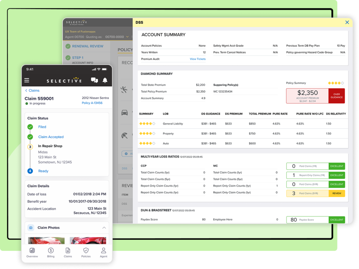
Task: Switch to the Overview tab
Action: (x=32, y=253)
